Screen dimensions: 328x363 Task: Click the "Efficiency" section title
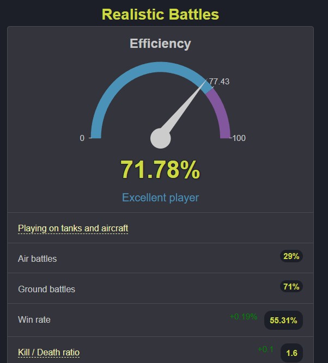point(160,44)
